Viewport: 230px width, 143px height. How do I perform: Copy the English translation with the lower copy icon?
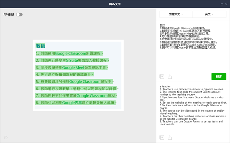[162, 138]
